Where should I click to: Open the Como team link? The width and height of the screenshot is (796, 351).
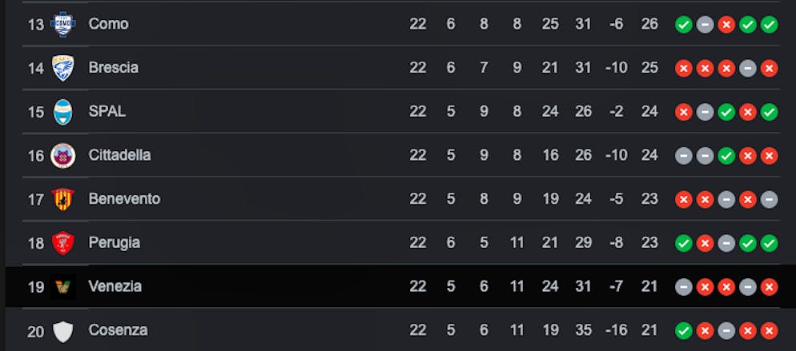pyautogui.click(x=108, y=24)
